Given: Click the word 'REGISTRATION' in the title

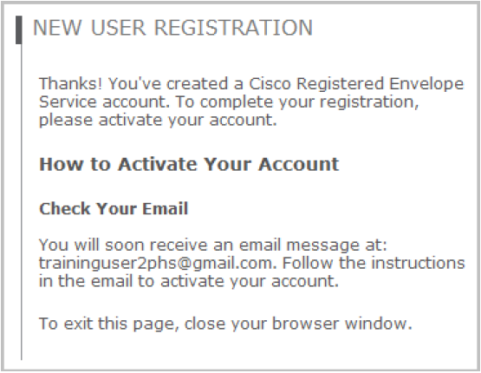Looking at the screenshot, I should [233, 28].
